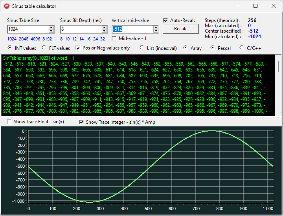Choose bit depth preset 32
Image resolution: width=283 pixels, height=216 pixels.
coord(103,39)
